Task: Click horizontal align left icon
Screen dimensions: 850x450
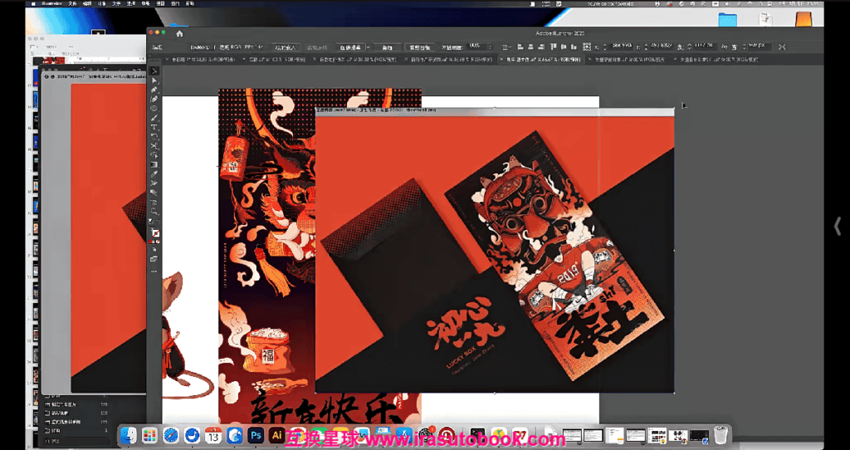Action: 520,47
